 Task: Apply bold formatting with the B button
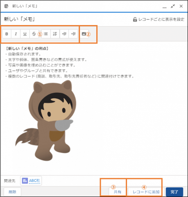tap(7, 34)
